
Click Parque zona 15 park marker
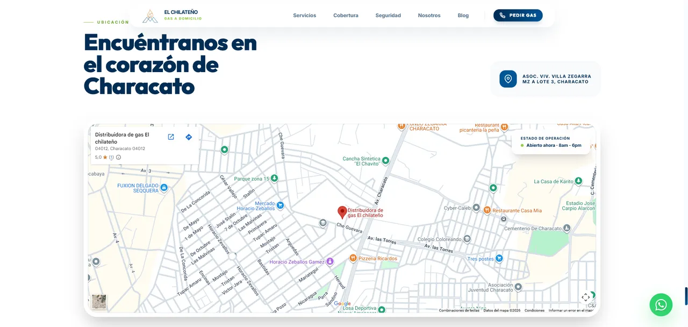click(x=275, y=178)
